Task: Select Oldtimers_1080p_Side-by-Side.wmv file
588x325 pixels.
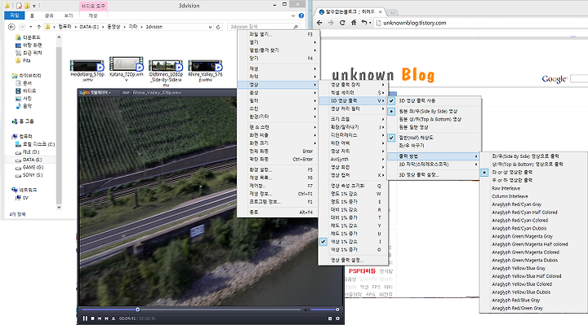Action: [x=166, y=66]
